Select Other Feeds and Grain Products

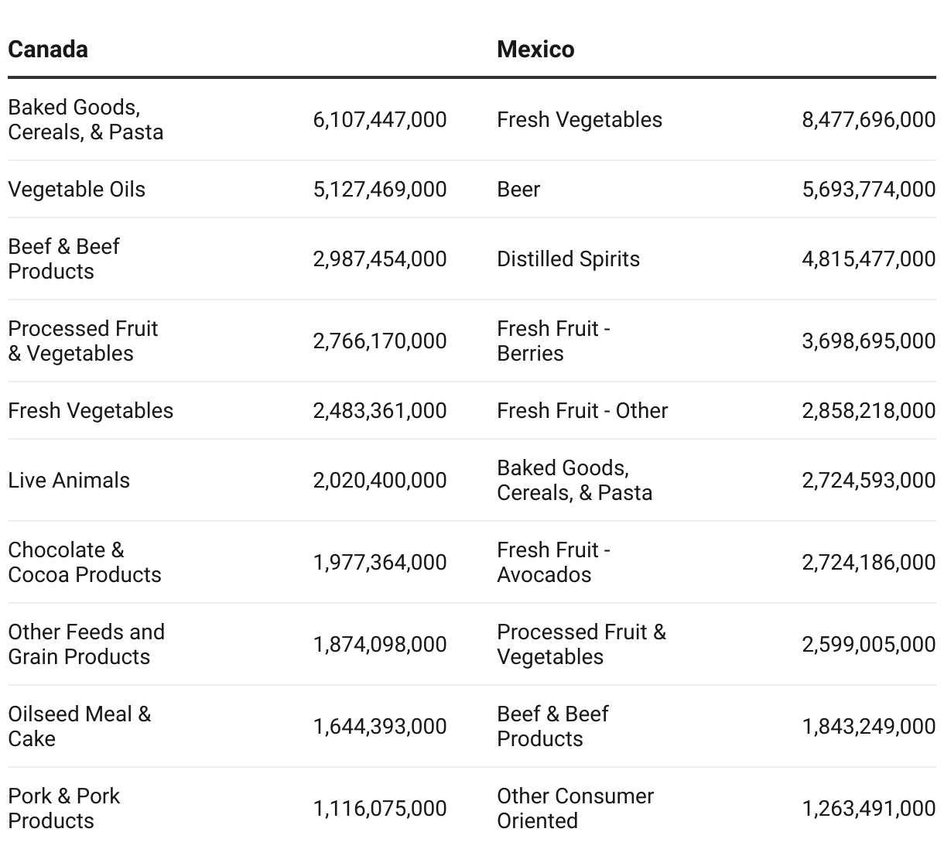86,644
